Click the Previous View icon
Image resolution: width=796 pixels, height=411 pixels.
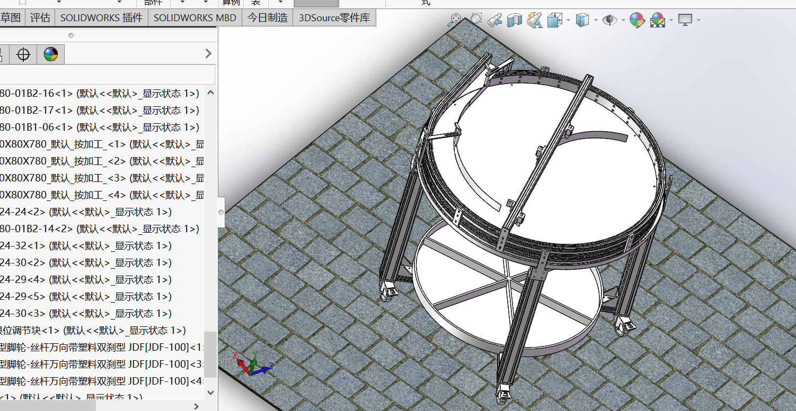[494, 21]
